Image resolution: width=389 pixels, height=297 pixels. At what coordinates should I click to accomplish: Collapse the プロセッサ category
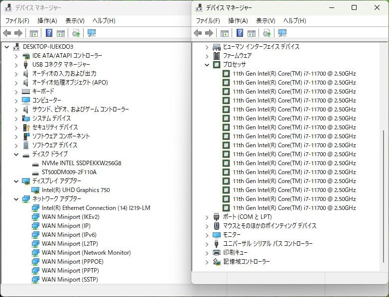pos(207,65)
